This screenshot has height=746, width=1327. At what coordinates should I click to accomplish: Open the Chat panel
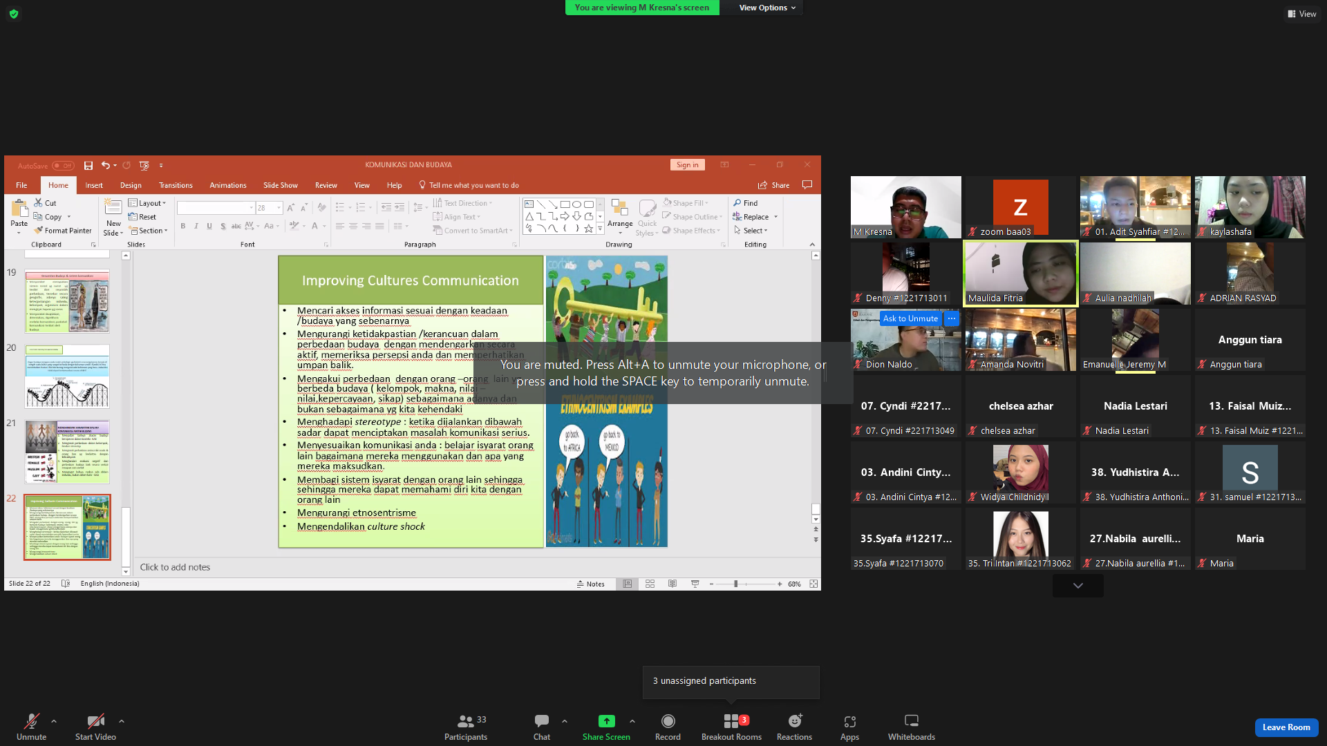tap(542, 727)
